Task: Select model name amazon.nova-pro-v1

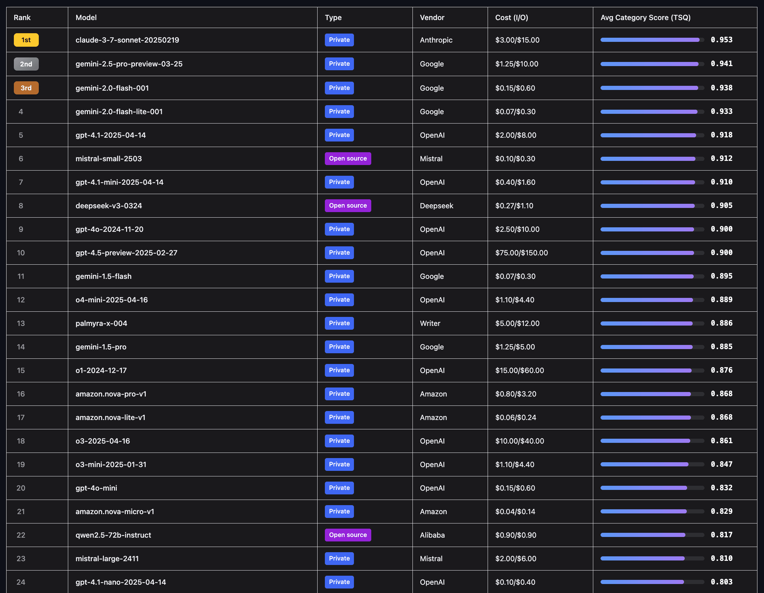Action: (111, 394)
